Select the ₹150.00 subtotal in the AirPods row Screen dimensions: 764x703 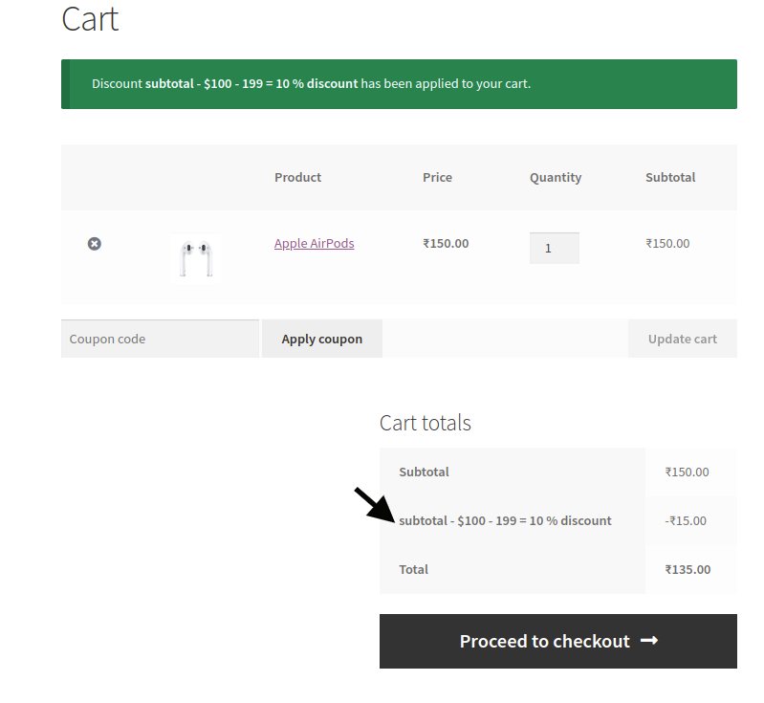(667, 244)
